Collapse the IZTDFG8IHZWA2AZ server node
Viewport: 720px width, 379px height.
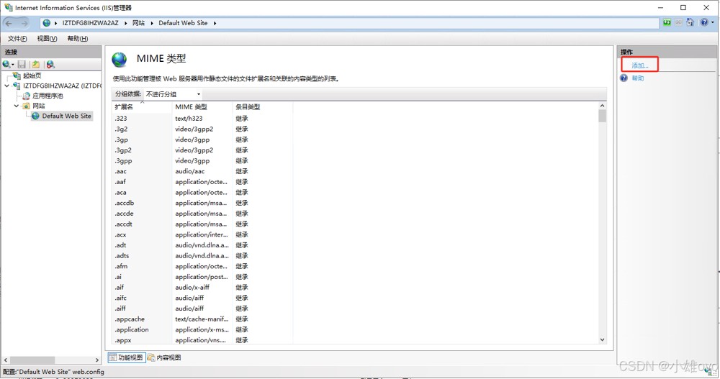coord(7,86)
